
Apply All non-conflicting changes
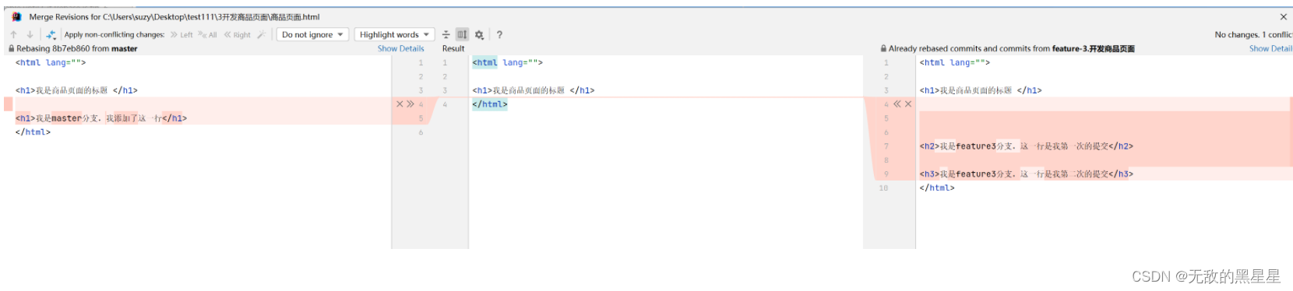pos(208,34)
